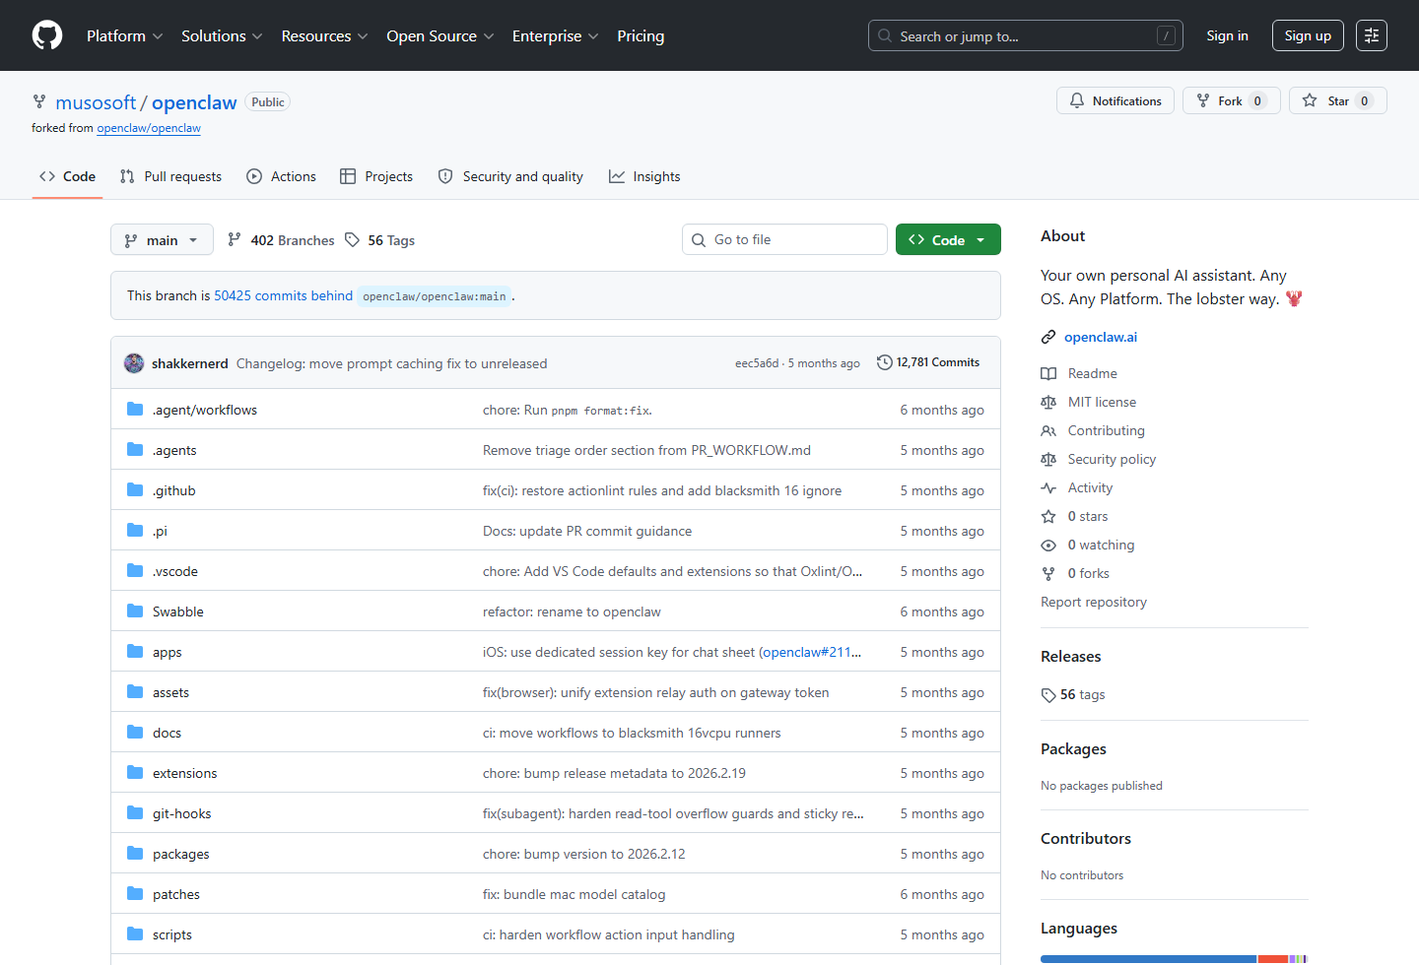Star the openclaw repository
This screenshot has width=1419, height=965.
[x=1337, y=100]
